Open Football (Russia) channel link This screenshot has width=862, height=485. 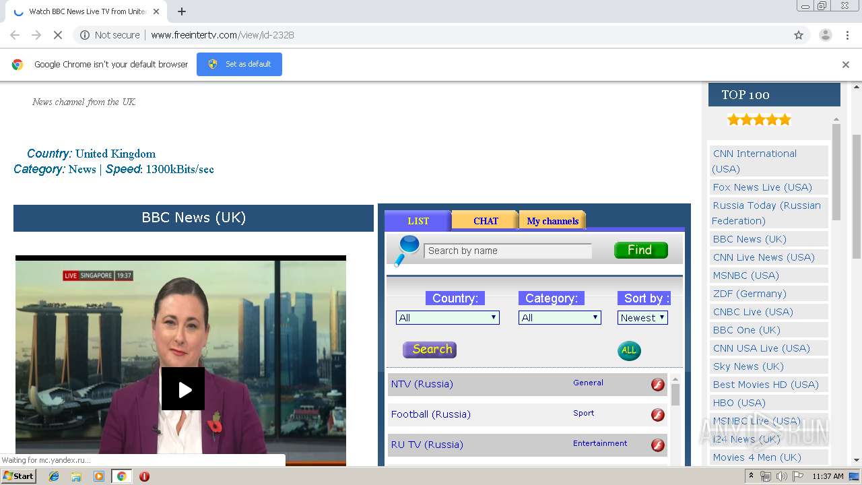[430, 414]
